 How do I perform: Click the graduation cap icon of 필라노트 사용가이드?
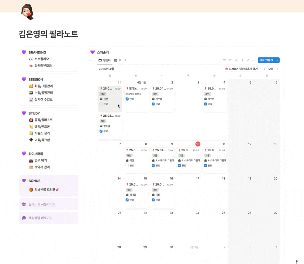tap(24, 204)
